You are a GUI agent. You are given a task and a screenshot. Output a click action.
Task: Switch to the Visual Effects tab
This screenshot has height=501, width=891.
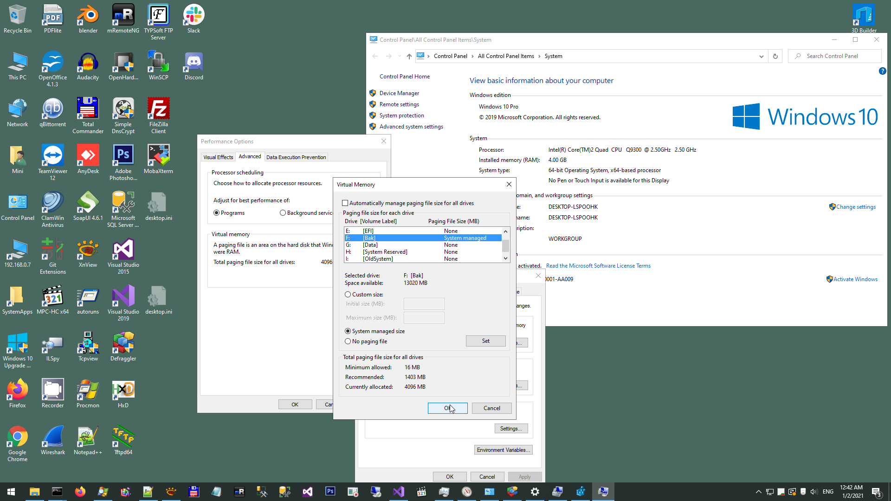(x=218, y=157)
